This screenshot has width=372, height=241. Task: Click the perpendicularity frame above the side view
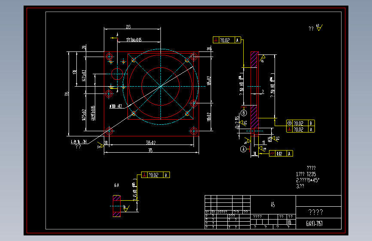(227, 40)
